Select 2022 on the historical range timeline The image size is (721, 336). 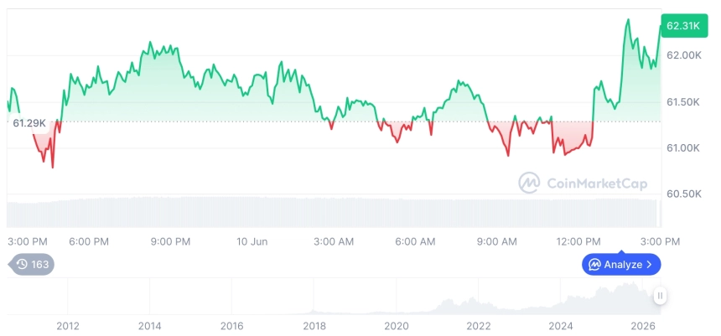point(479,326)
